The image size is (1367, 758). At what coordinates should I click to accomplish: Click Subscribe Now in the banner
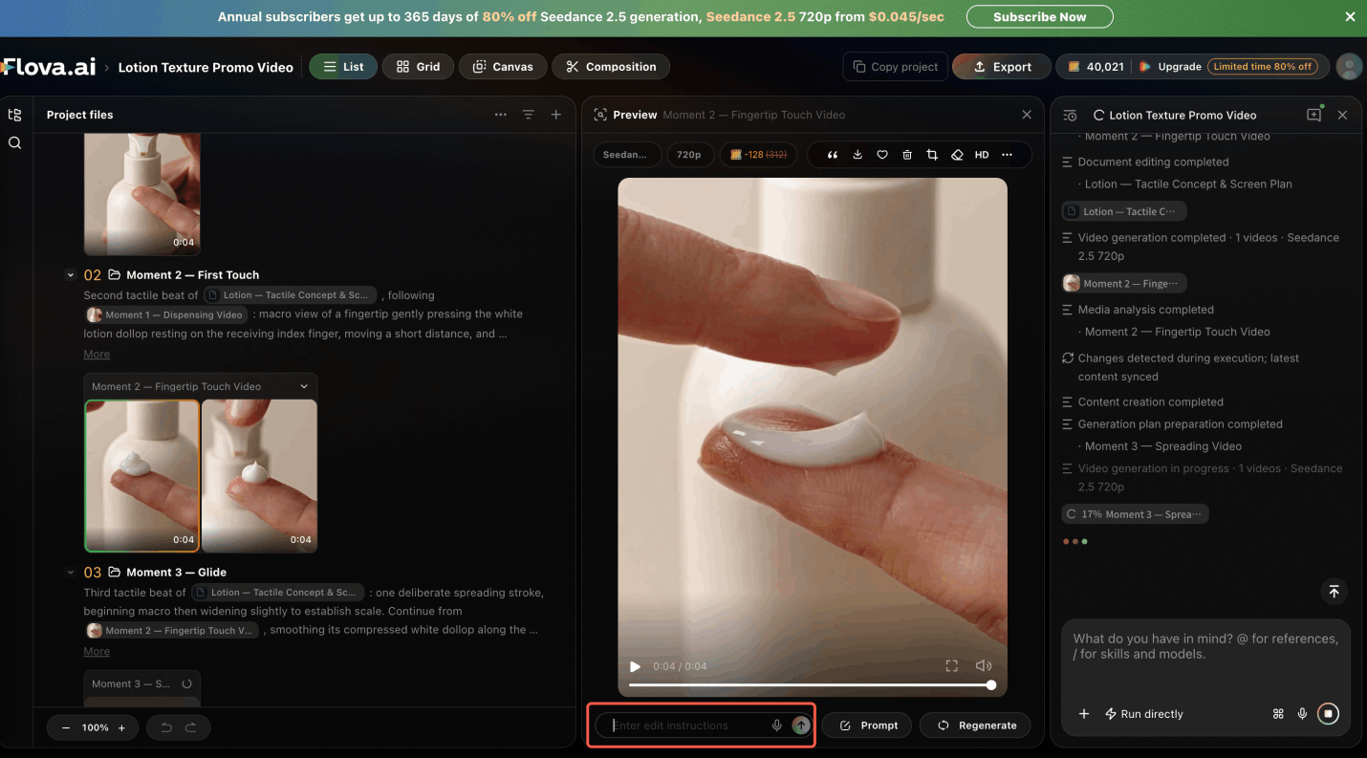[x=1039, y=17]
